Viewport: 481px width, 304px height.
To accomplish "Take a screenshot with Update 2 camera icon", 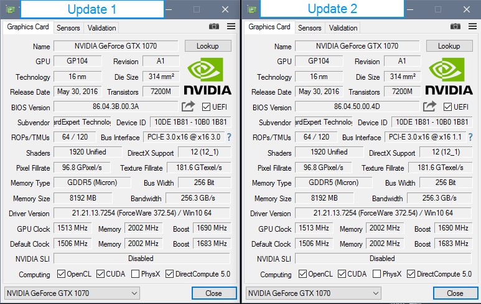I will coord(455,26).
